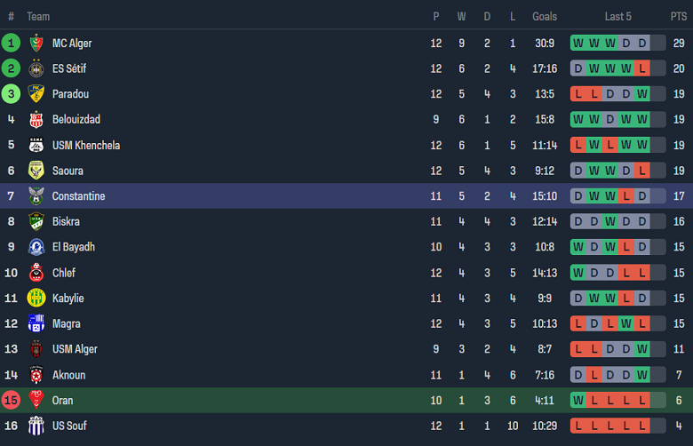Click the Oran team crest
The width and height of the screenshot is (693, 446).
[36, 401]
